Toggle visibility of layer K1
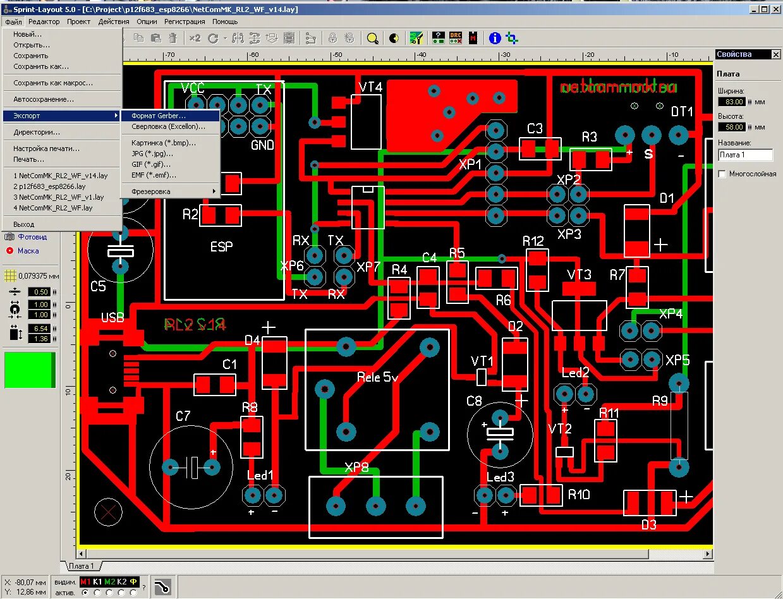783x599 pixels. pos(97,582)
